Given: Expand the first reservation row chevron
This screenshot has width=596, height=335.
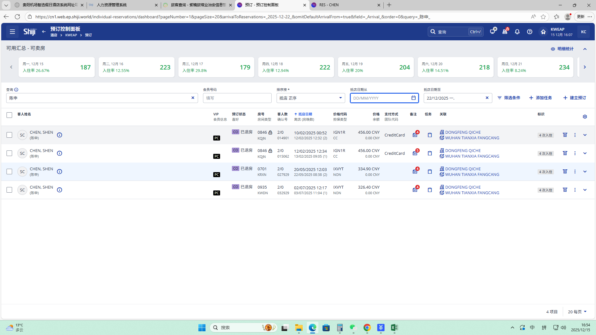Looking at the screenshot, I should [585, 135].
